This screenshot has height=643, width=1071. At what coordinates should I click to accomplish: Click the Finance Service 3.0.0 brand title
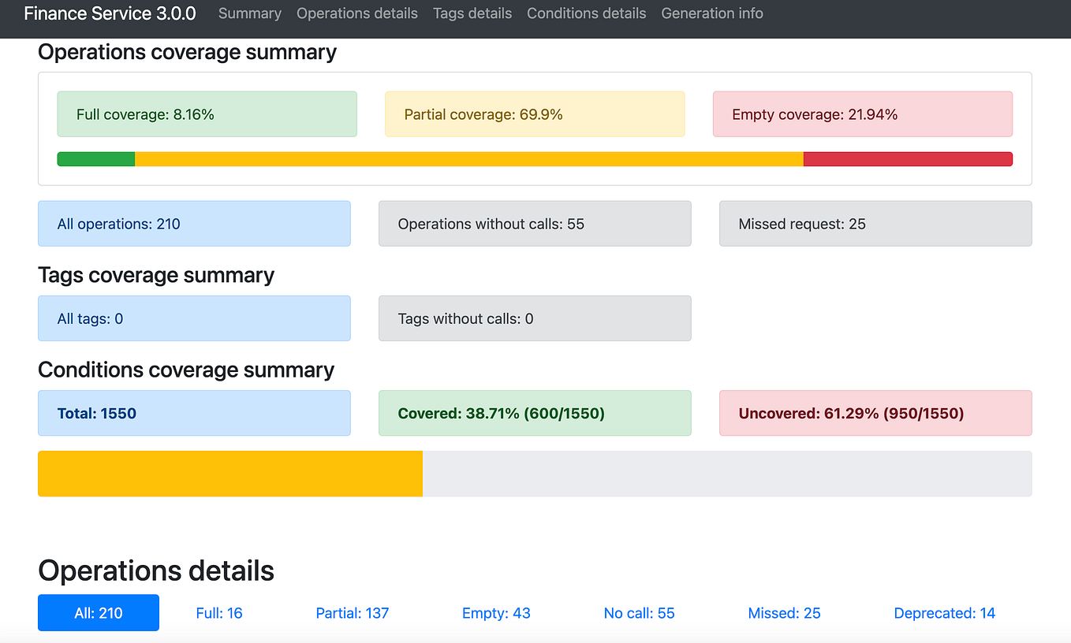click(x=110, y=13)
